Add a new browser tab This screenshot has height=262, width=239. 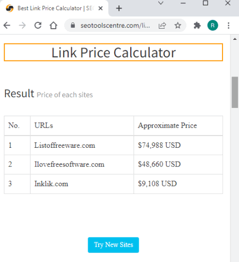click(x=119, y=9)
